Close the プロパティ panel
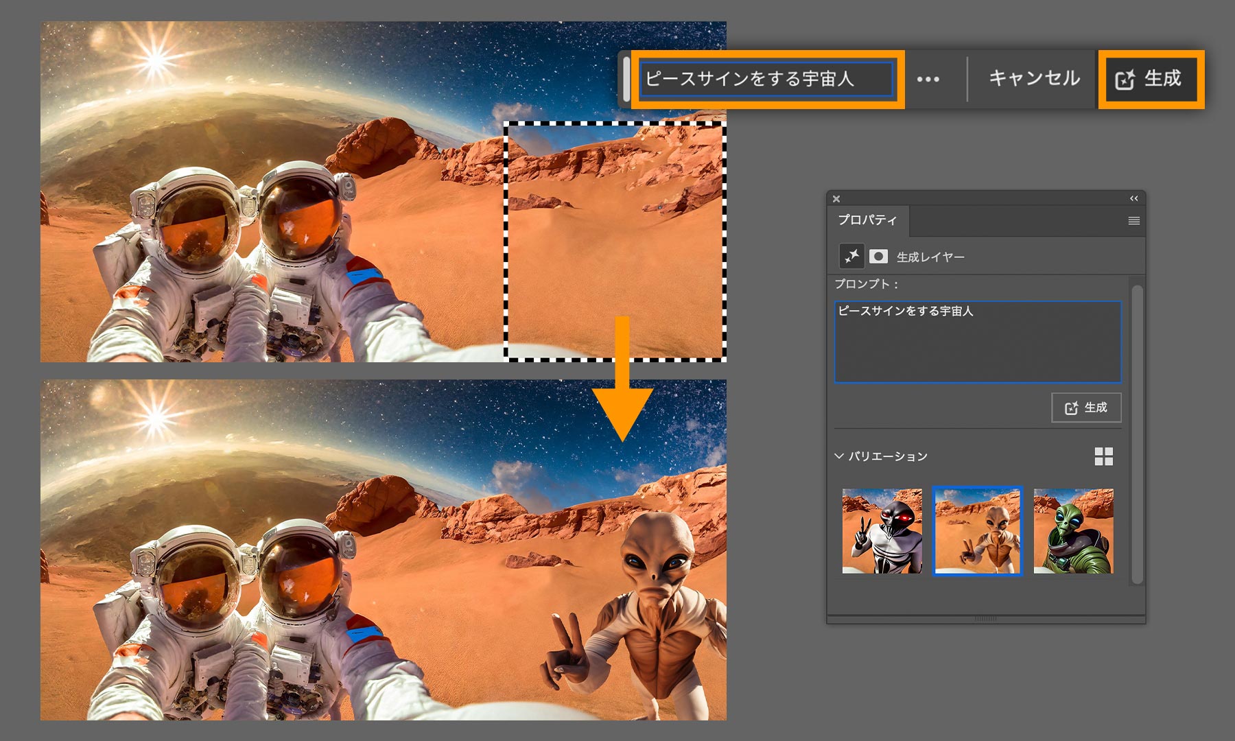 pos(836,199)
